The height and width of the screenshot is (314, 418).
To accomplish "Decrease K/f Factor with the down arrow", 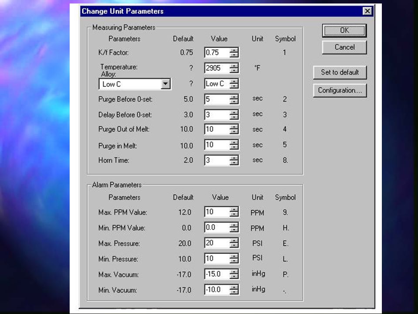I will point(234,55).
